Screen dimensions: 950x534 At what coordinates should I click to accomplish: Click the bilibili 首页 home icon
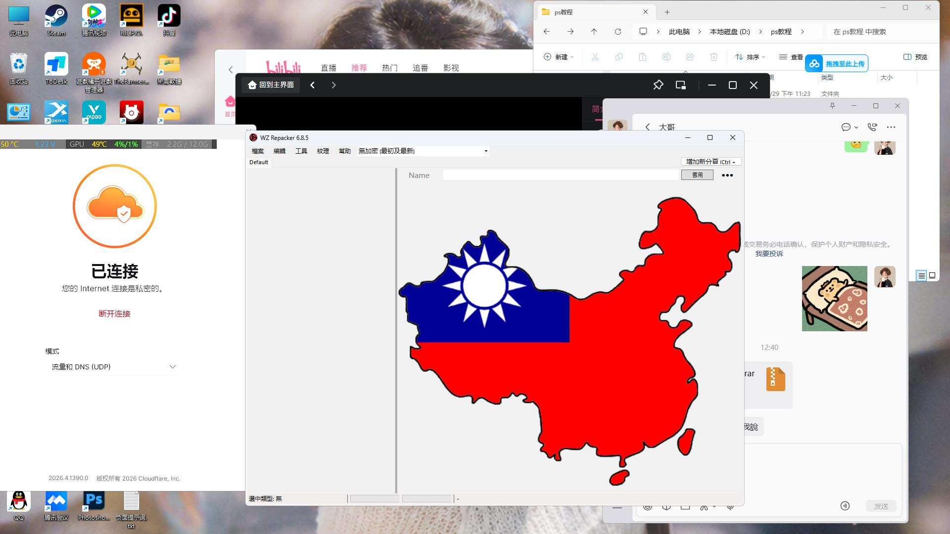tap(230, 106)
